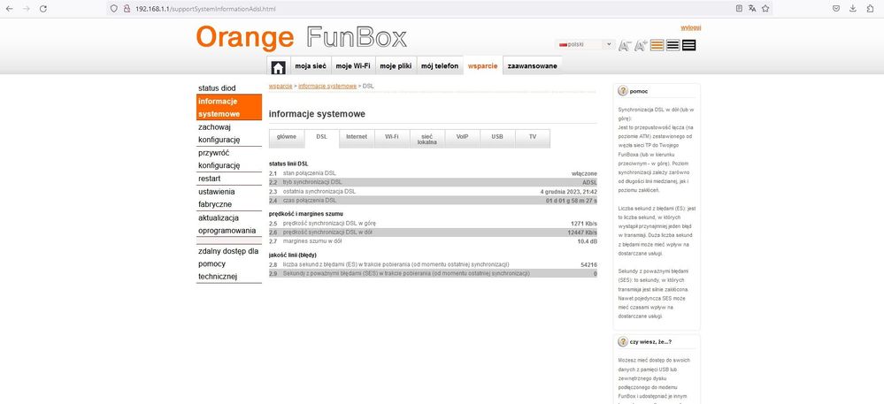Click the translate page icon

point(752,9)
